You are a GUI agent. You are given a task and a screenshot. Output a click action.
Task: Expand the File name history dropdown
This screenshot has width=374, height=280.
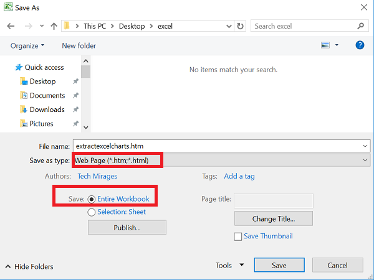365,146
